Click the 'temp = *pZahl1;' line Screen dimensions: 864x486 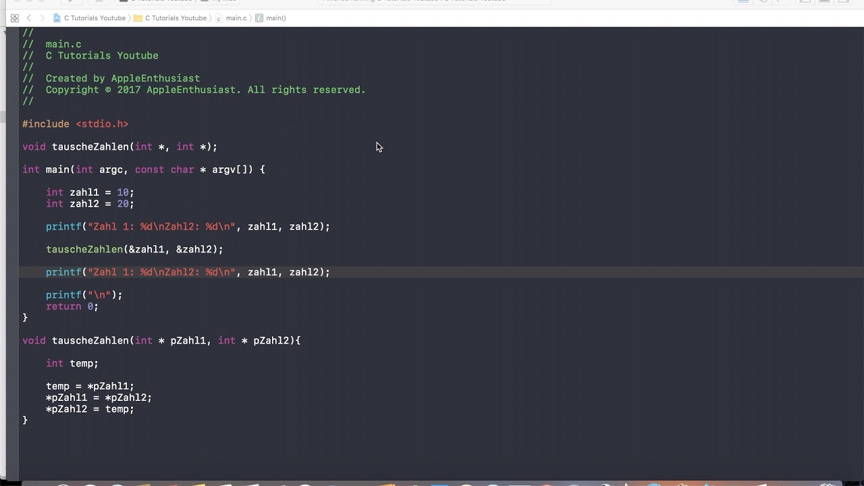(x=90, y=386)
